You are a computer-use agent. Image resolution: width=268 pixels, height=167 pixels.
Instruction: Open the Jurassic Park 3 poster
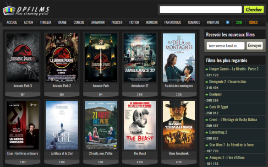23,58
